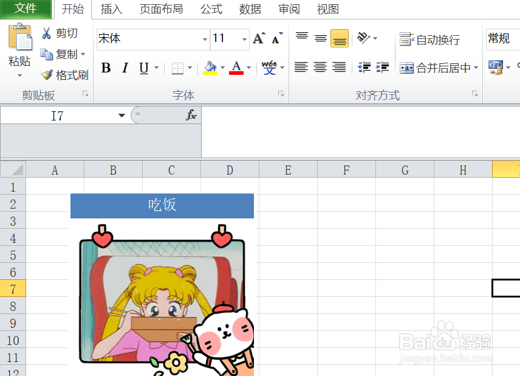
Task: Open the Formulas (公式) tab
Action: click(211, 9)
